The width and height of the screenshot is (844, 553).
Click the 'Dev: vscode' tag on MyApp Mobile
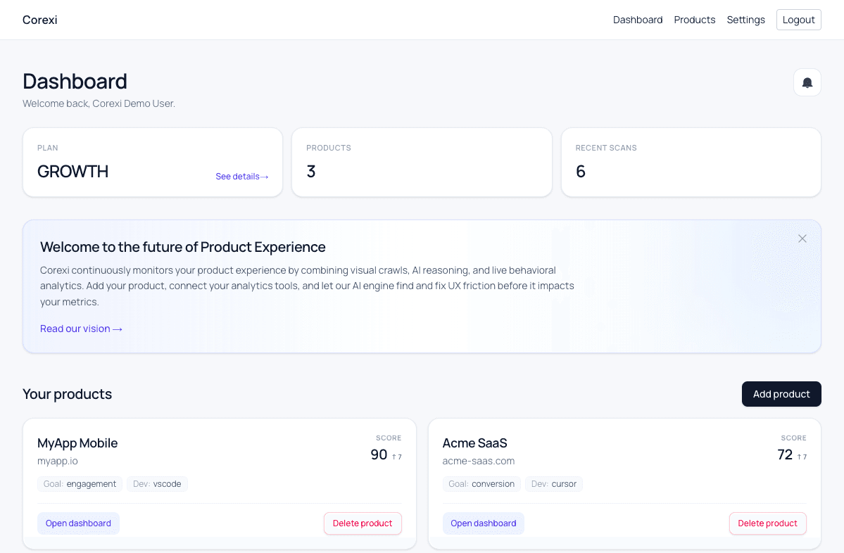point(157,483)
